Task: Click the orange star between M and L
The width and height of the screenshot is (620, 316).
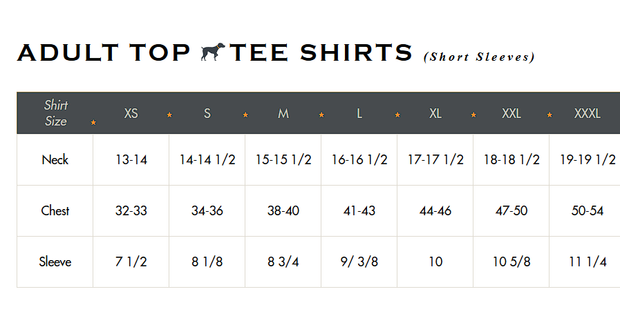Action: tap(321, 115)
